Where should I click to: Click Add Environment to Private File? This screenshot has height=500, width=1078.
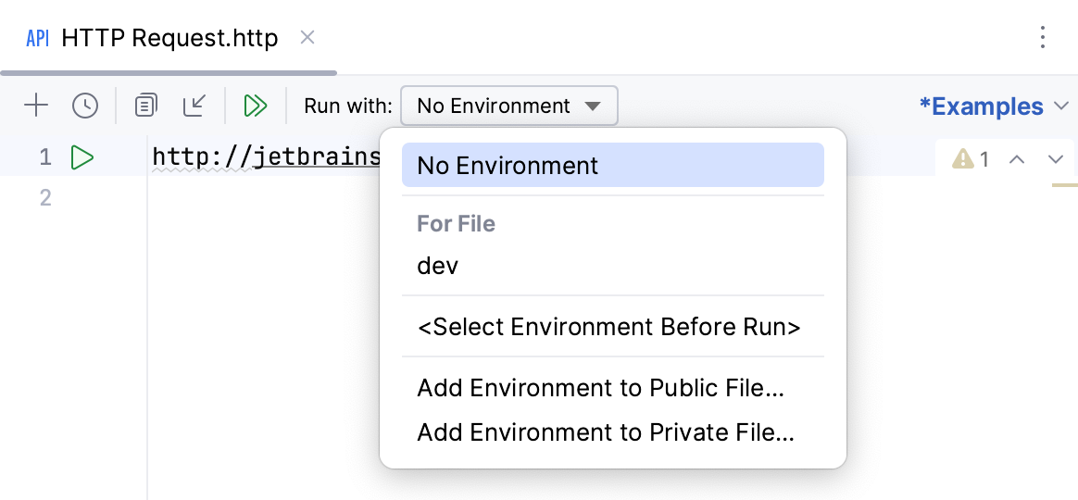[x=606, y=432]
